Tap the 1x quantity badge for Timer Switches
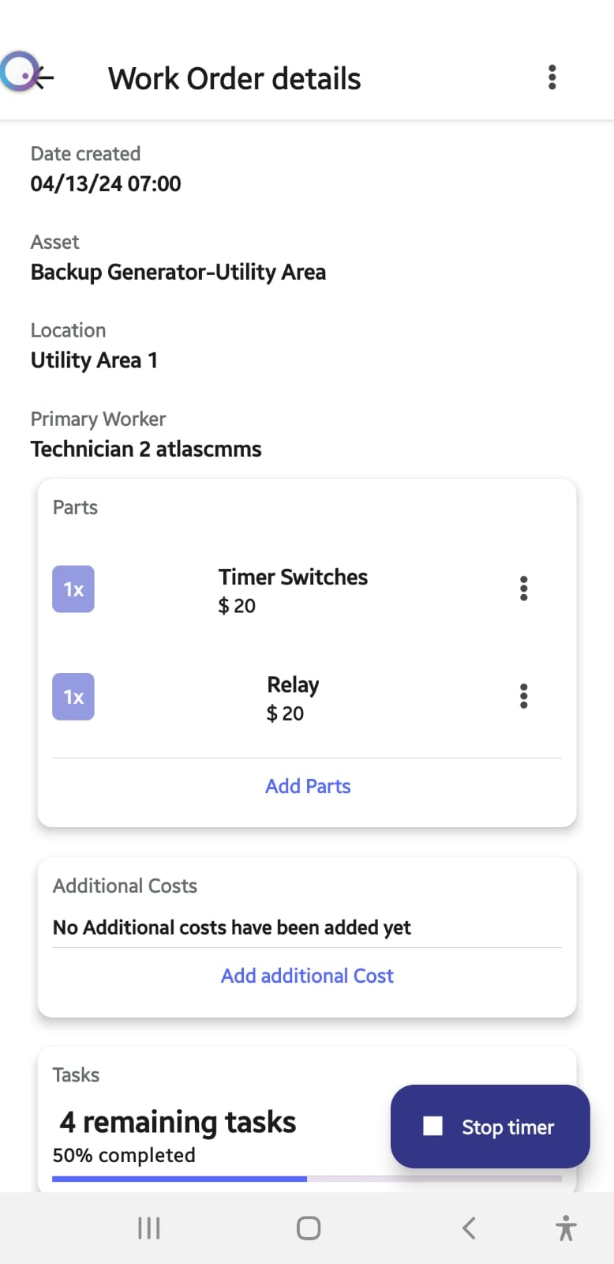Image resolution: width=614 pixels, height=1264 pixels. point(73,589)
